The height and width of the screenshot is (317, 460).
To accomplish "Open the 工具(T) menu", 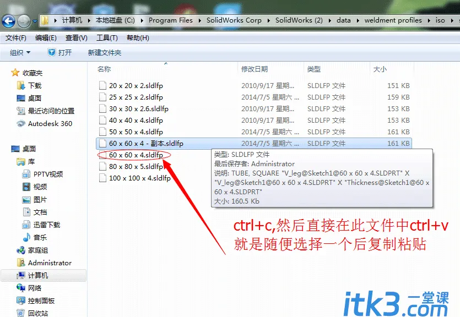I will 107,38.
